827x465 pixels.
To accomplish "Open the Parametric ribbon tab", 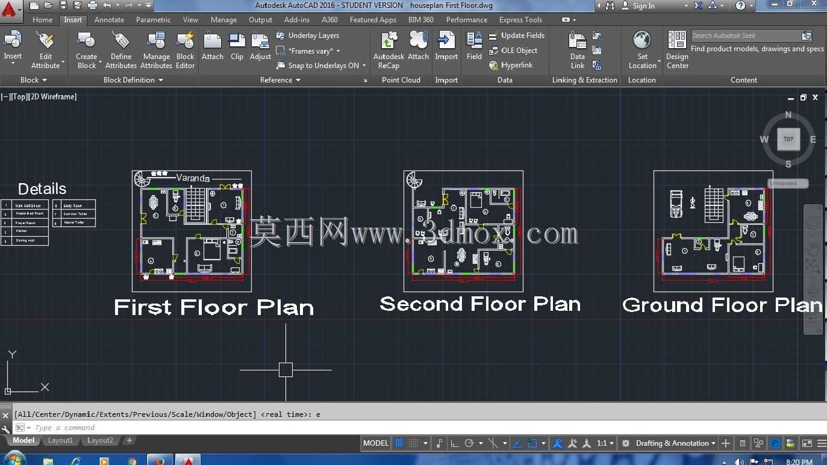I will (x=153, y=20).
